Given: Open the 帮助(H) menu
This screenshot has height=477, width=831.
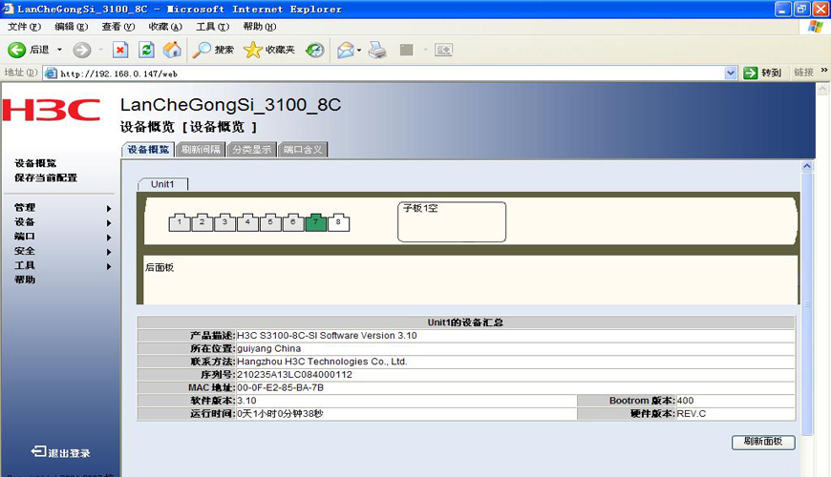Looking at the screenshot, I should 260,27.
